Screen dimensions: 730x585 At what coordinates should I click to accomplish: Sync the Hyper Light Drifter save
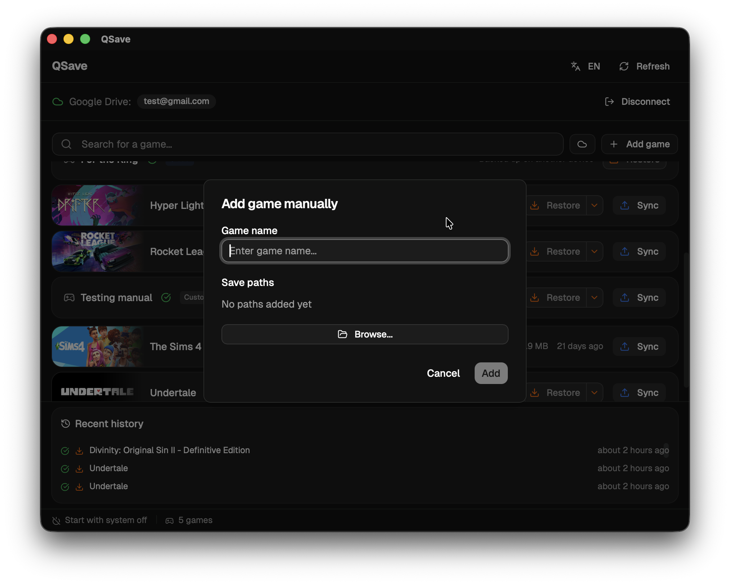(639, 205)
